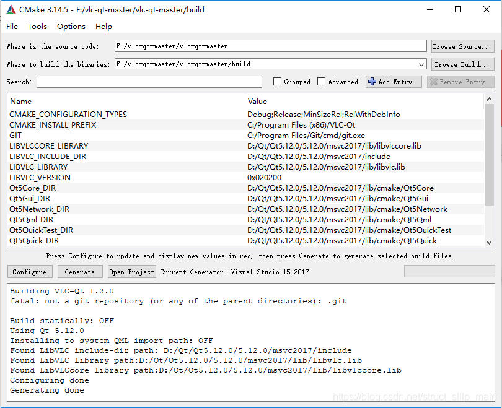The width and height of the screenshot is (502, 408).
Task: Click the msvc2017/include path value in the cache table
Action: tap(319, 157)
